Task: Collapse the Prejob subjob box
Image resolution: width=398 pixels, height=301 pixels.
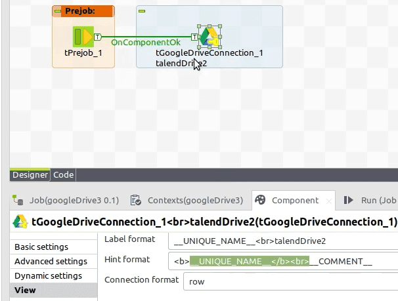Action: 58,11
